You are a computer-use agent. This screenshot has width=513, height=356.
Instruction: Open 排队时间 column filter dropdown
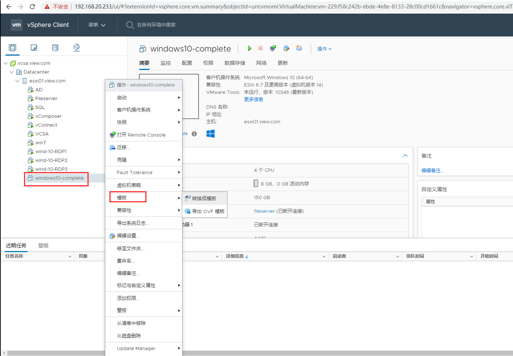point(471,256)
